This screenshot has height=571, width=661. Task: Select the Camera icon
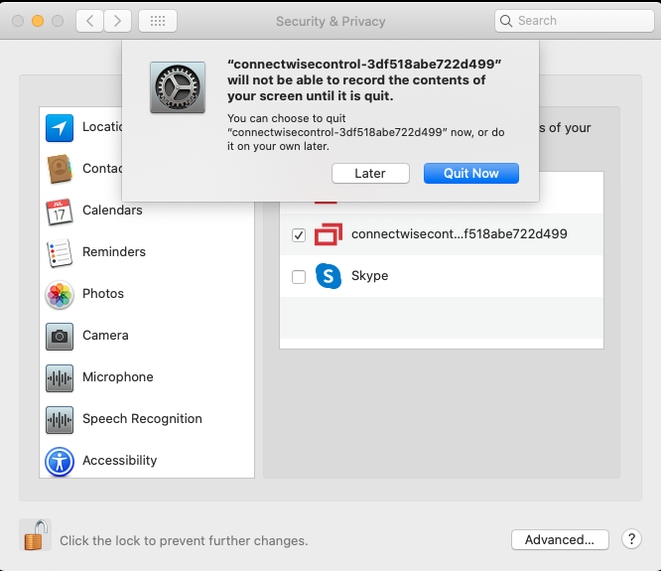point(60,336)
